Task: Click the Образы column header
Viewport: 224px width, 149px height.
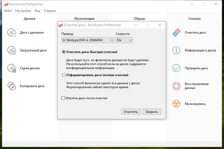Action: pyautogui.click(x=139, y=19)
